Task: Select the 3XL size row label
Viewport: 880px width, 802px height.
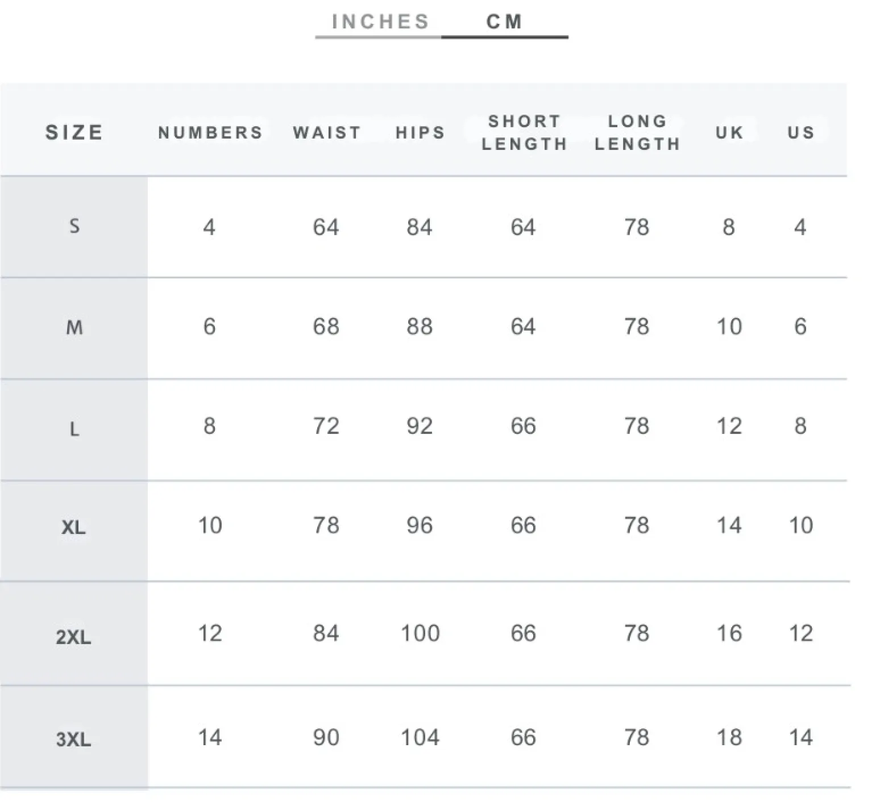Action: (73, 739)
